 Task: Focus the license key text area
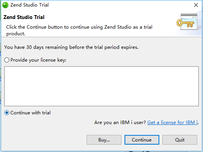[x=101, y=86]
